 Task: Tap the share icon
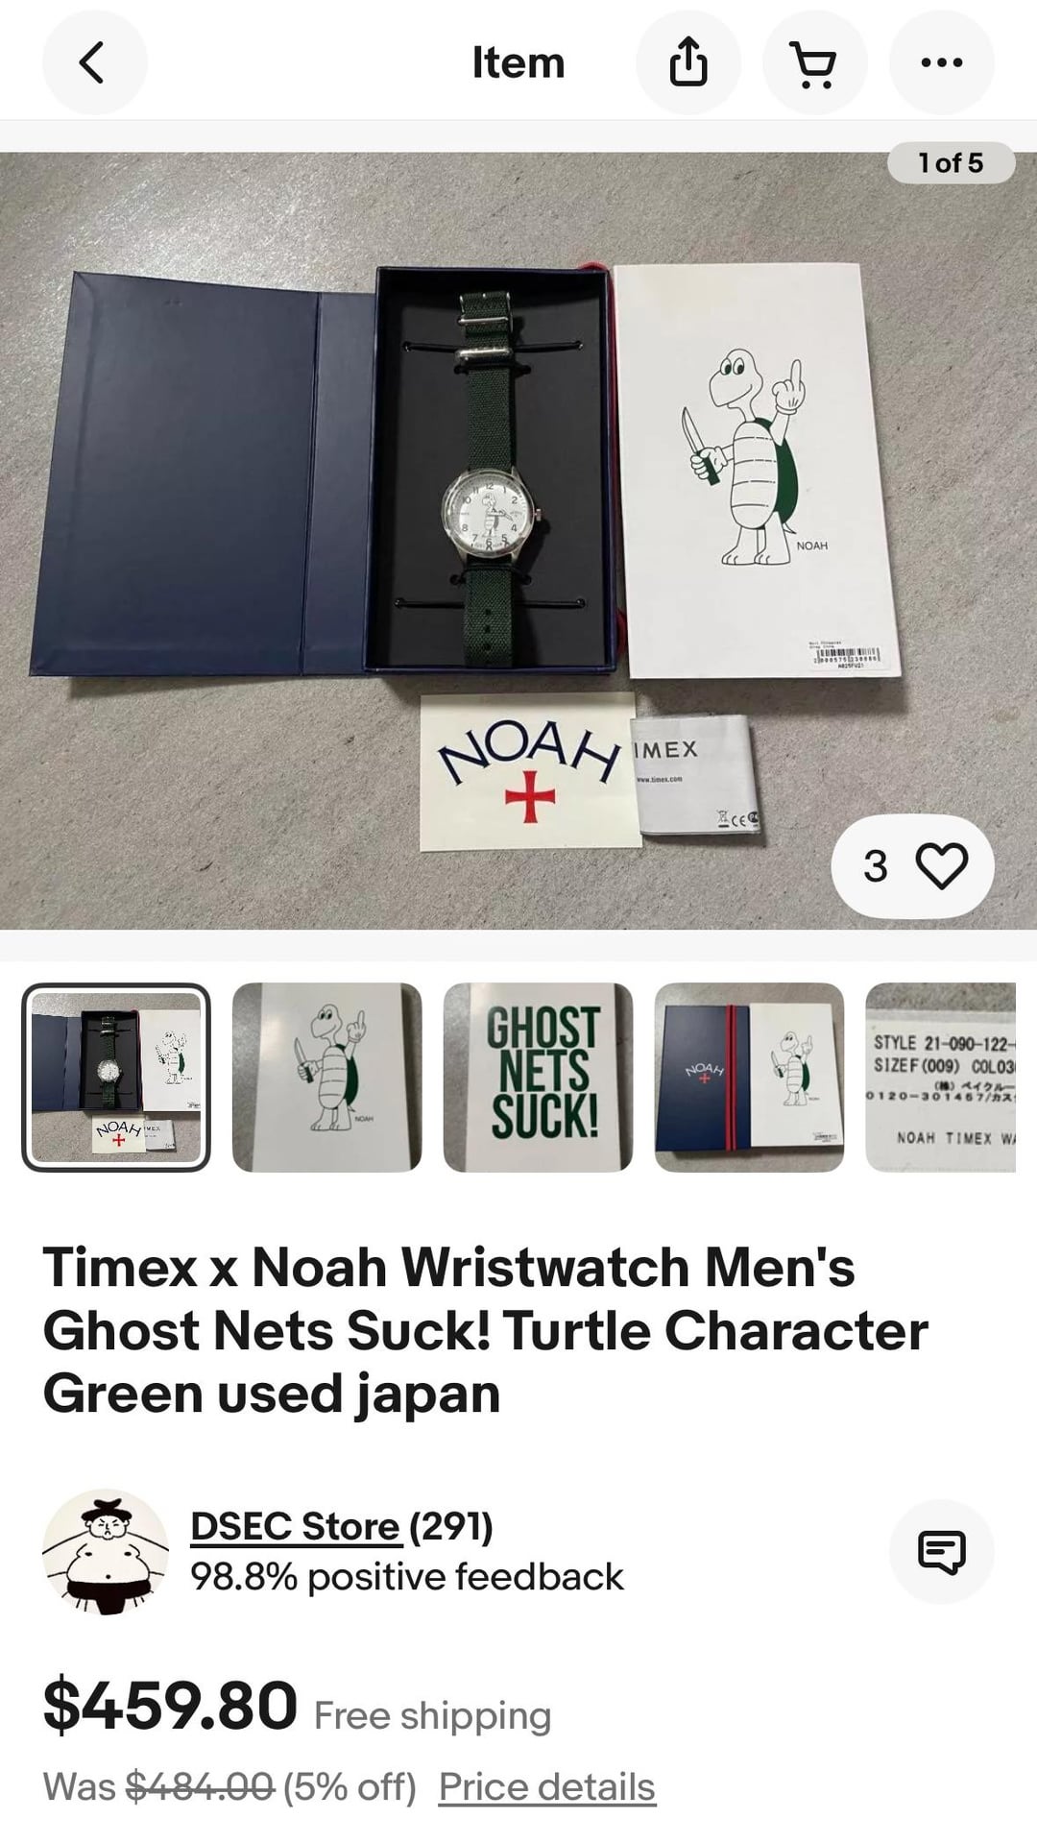688,63
